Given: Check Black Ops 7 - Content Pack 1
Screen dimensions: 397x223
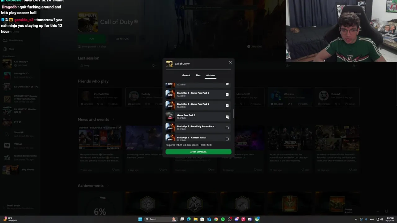Looking at the screenshot, I should click(x=227, y=139).
